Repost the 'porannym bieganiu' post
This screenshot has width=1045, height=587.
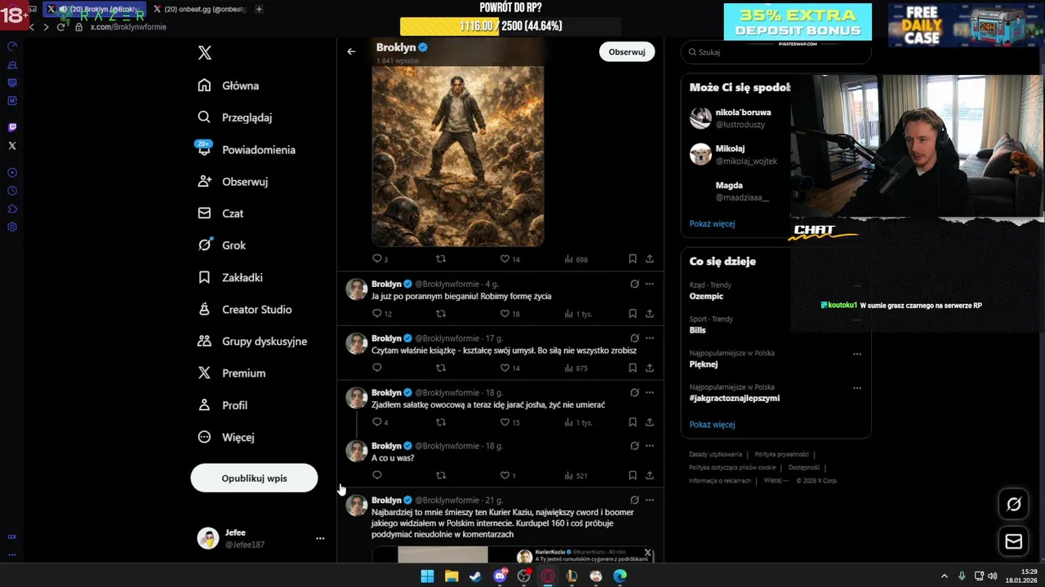[441, 313]
